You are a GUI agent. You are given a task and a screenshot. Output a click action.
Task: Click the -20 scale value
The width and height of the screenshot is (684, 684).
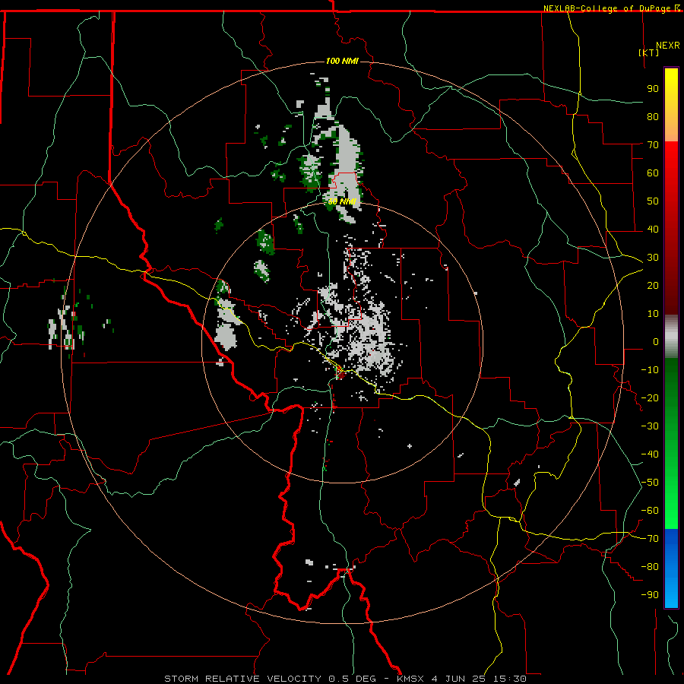point(650,397)
